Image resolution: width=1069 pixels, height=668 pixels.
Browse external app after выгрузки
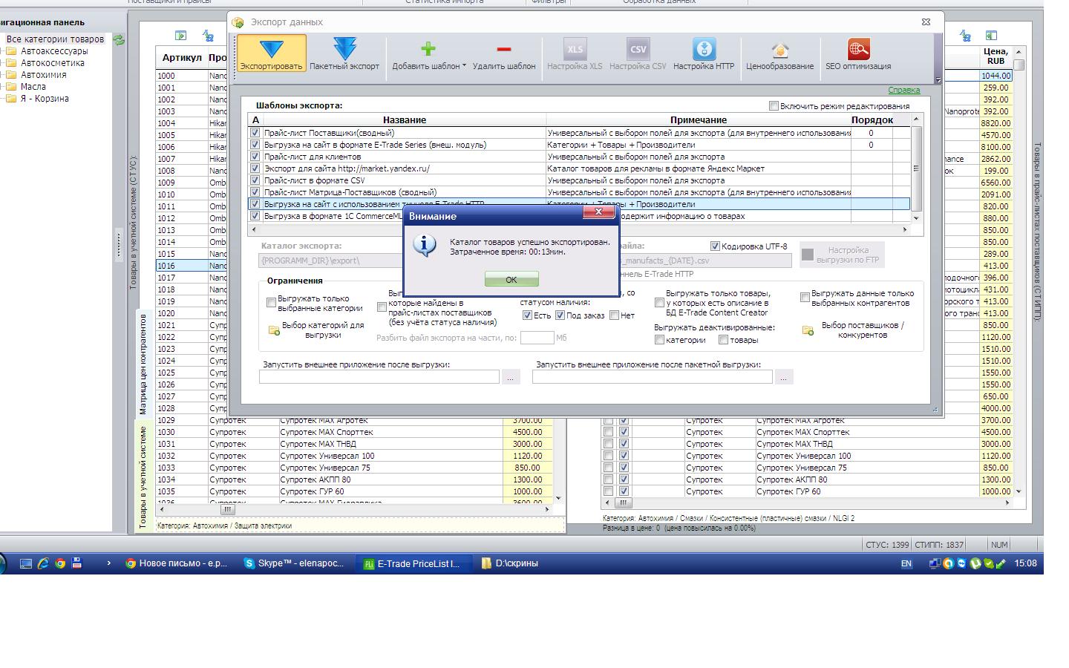(x=510, y=377)
